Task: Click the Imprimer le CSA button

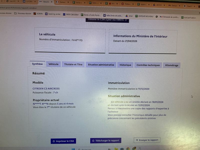Action: click(63, 141)
